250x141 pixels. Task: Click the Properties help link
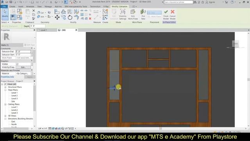coord(7,77)
